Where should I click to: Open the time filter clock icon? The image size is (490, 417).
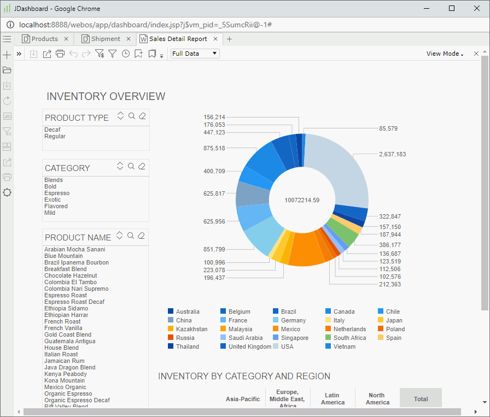125,55
